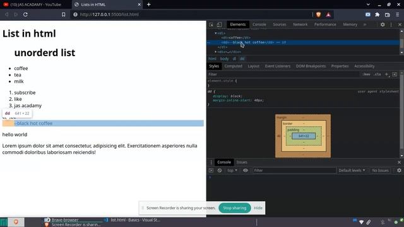Image resolution: width=404 pixels, height=227 pixels.
Task: Open the top JavaScript context dropdown
Action: (x=232, y=170)
